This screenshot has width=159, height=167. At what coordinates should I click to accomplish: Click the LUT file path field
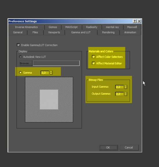tap(56, 63)
